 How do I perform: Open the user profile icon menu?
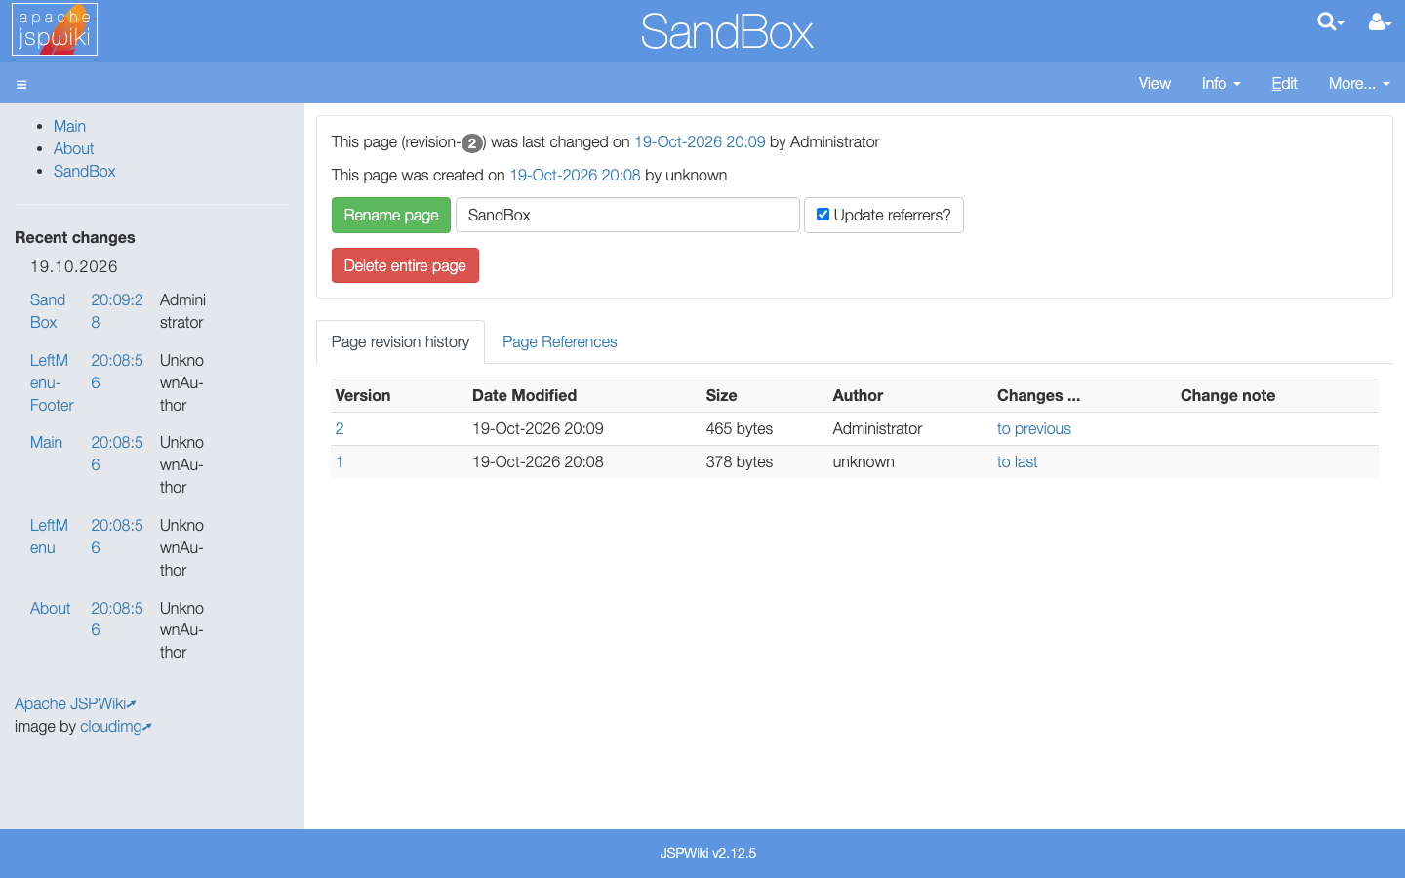pyautogui.click(x=1380, y=21)
